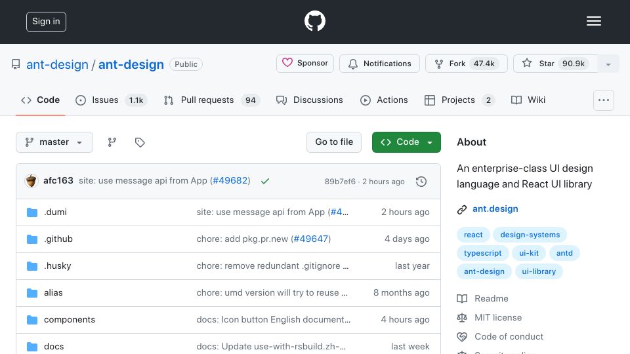Open the .husky folder name

pyautogui.click(x=58, y=265)
